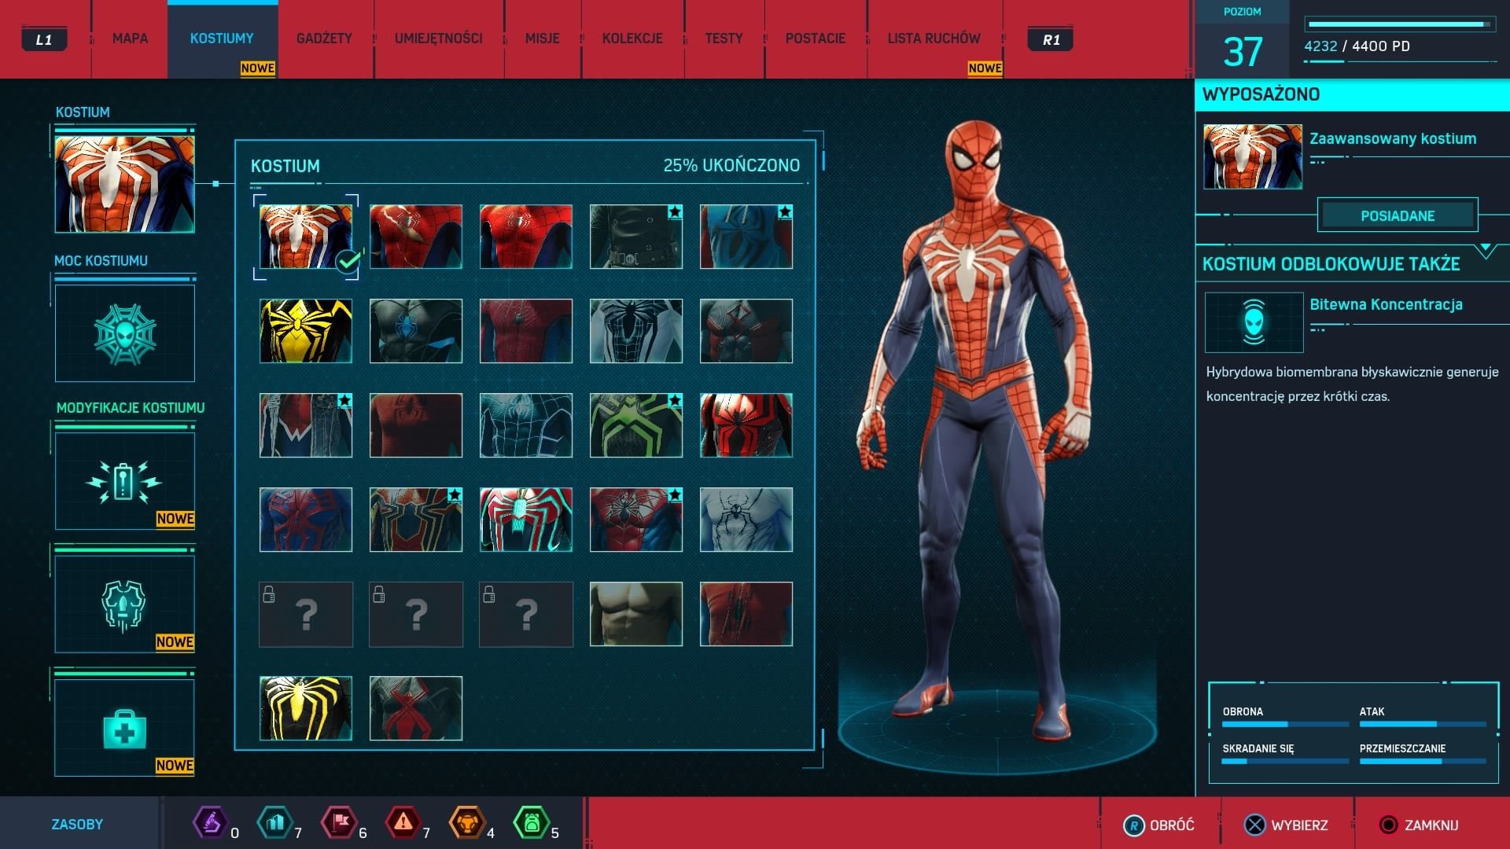Click the red crime token warning icon
1510x849 pixels.
click(x=403, y=823)
